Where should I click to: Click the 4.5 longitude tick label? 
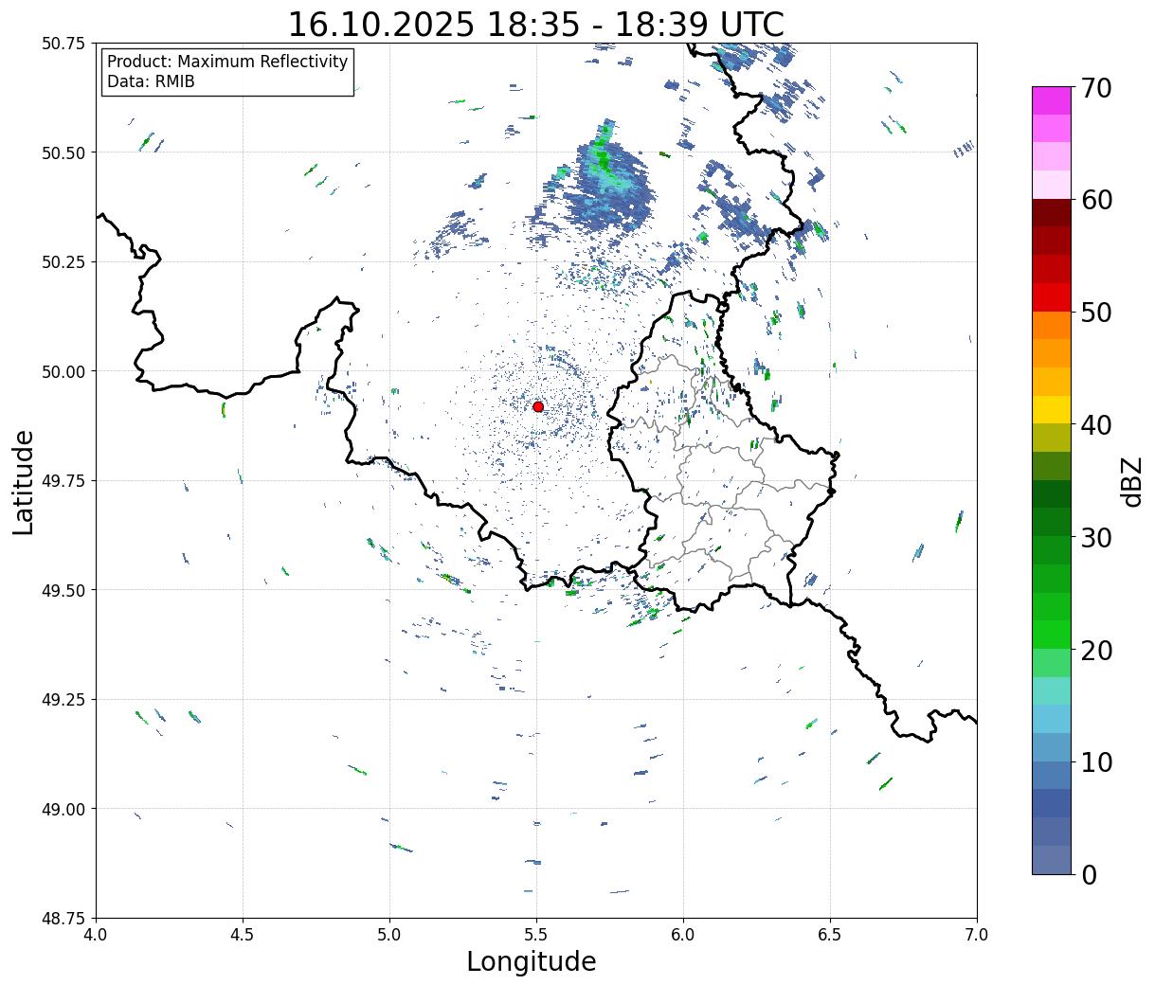(243, 935)
